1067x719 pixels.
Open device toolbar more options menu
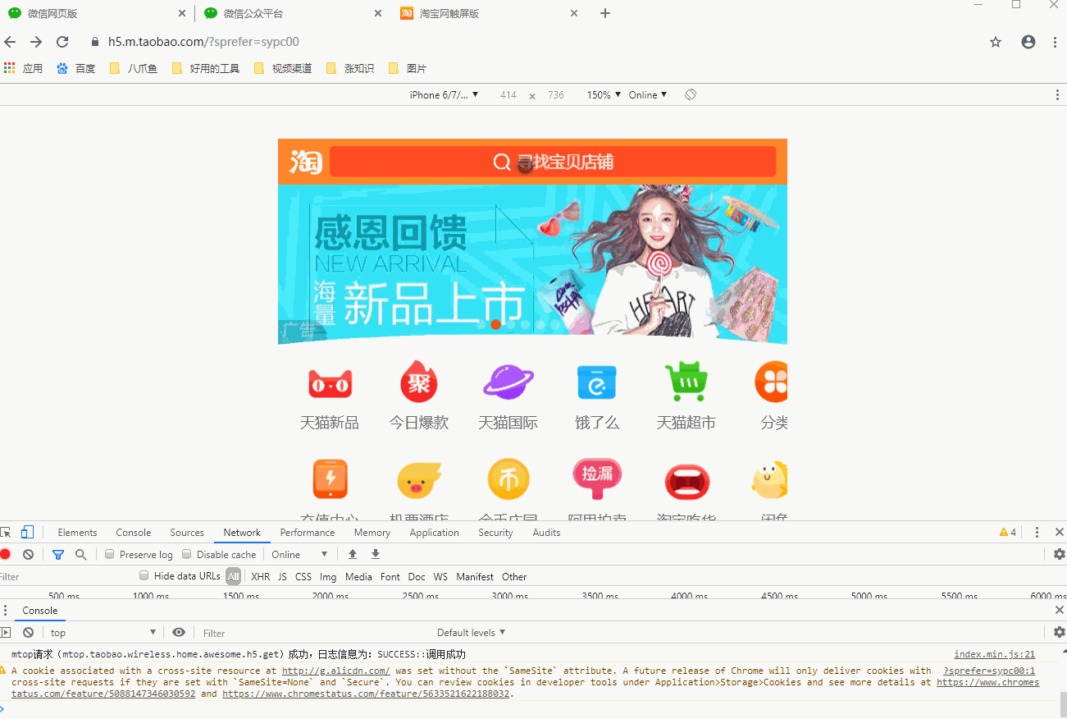[x=1057, y=94]
